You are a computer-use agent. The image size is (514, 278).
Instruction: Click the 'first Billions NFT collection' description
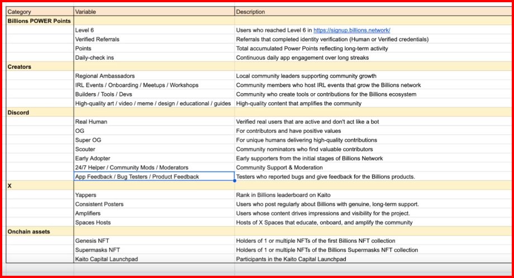point(373,241)
